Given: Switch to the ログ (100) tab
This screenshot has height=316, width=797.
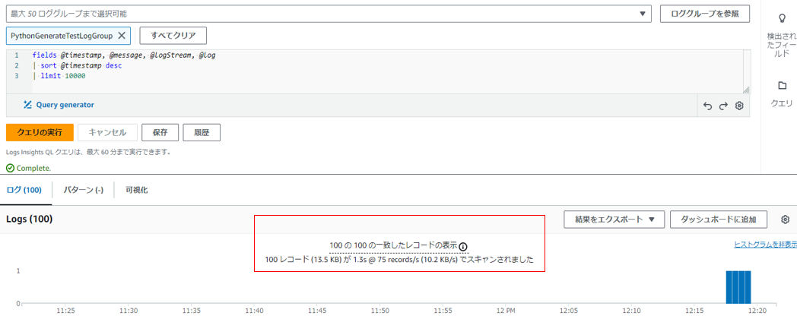Looking at the screenshot, I should pyautogui.click(x=24, y=190).
